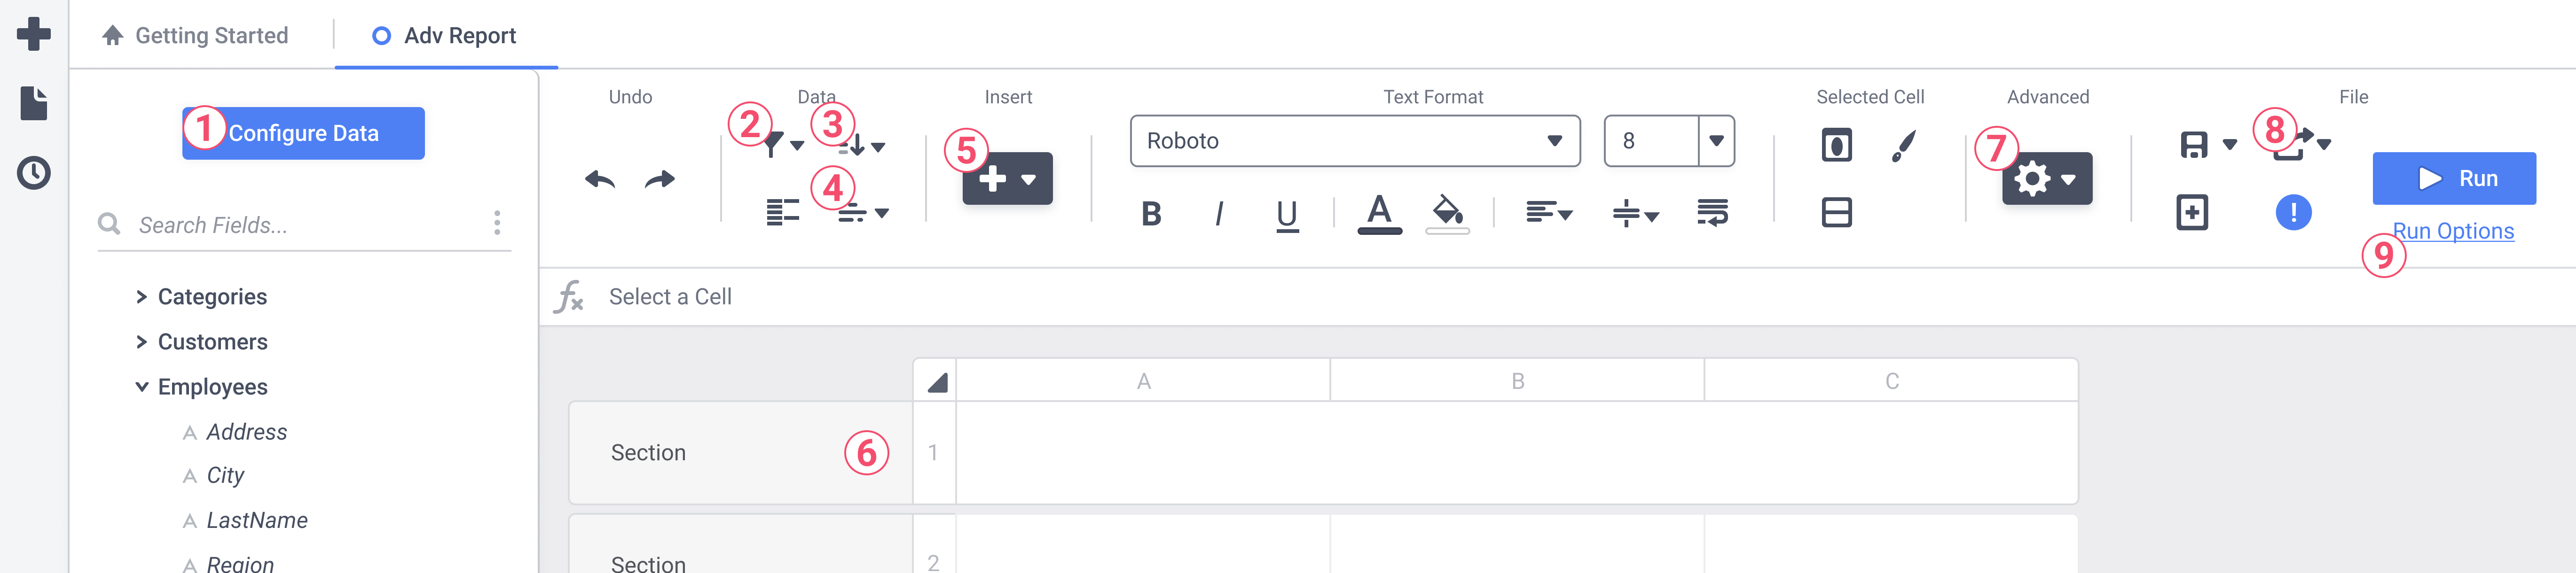Open the Advanced gear menu
The height and width of the screenshot is (573, 2576).
(2046, 179)
